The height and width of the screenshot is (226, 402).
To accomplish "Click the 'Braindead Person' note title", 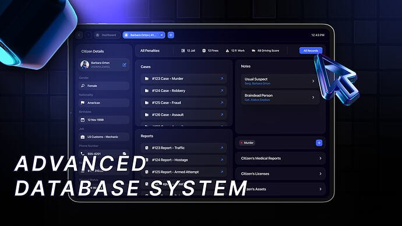I will 259,96.
